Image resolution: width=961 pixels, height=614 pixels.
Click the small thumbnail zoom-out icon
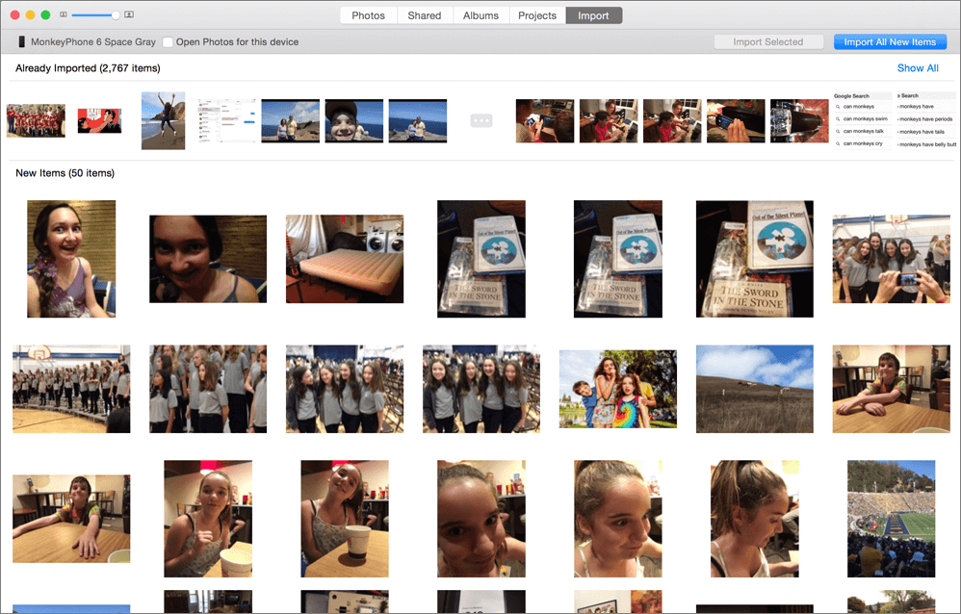pyautogui.click(x=64, y=15)
